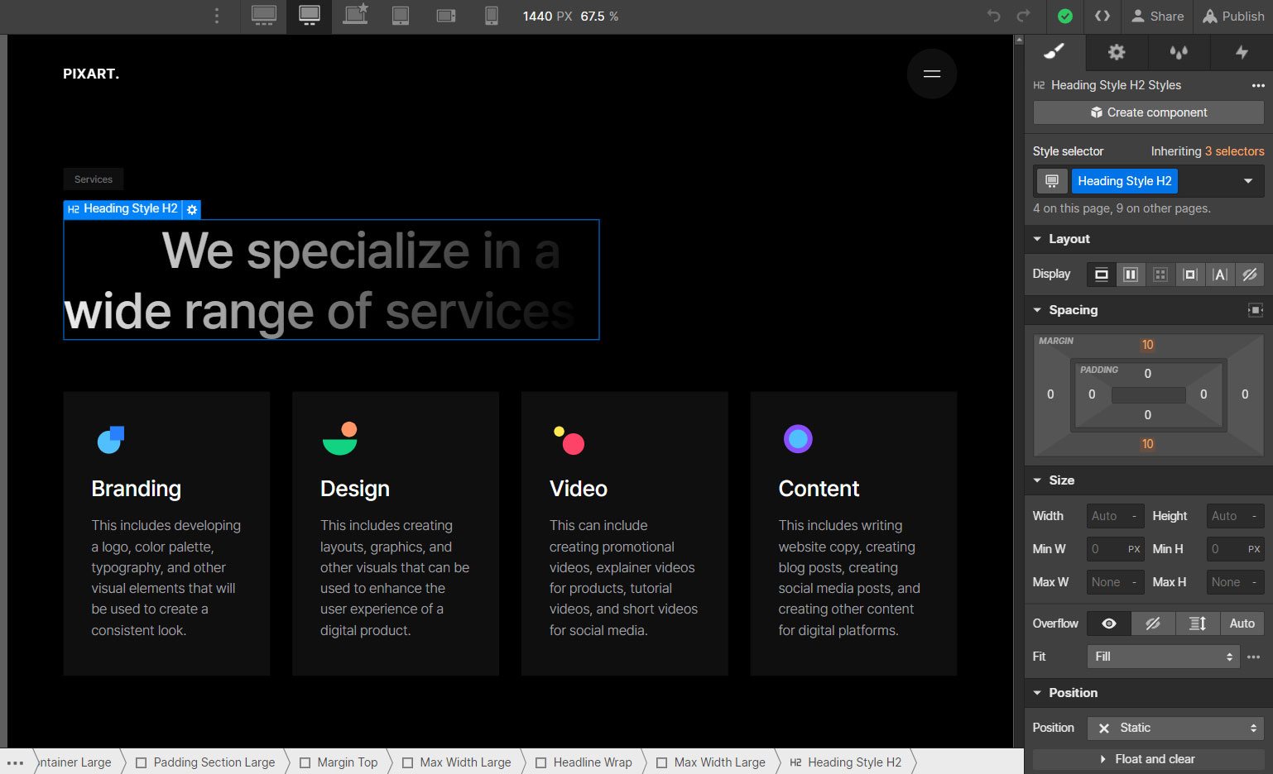
Task: Select Headline Wrap in the breadcrumb bar
Action: tap(593, 762)
